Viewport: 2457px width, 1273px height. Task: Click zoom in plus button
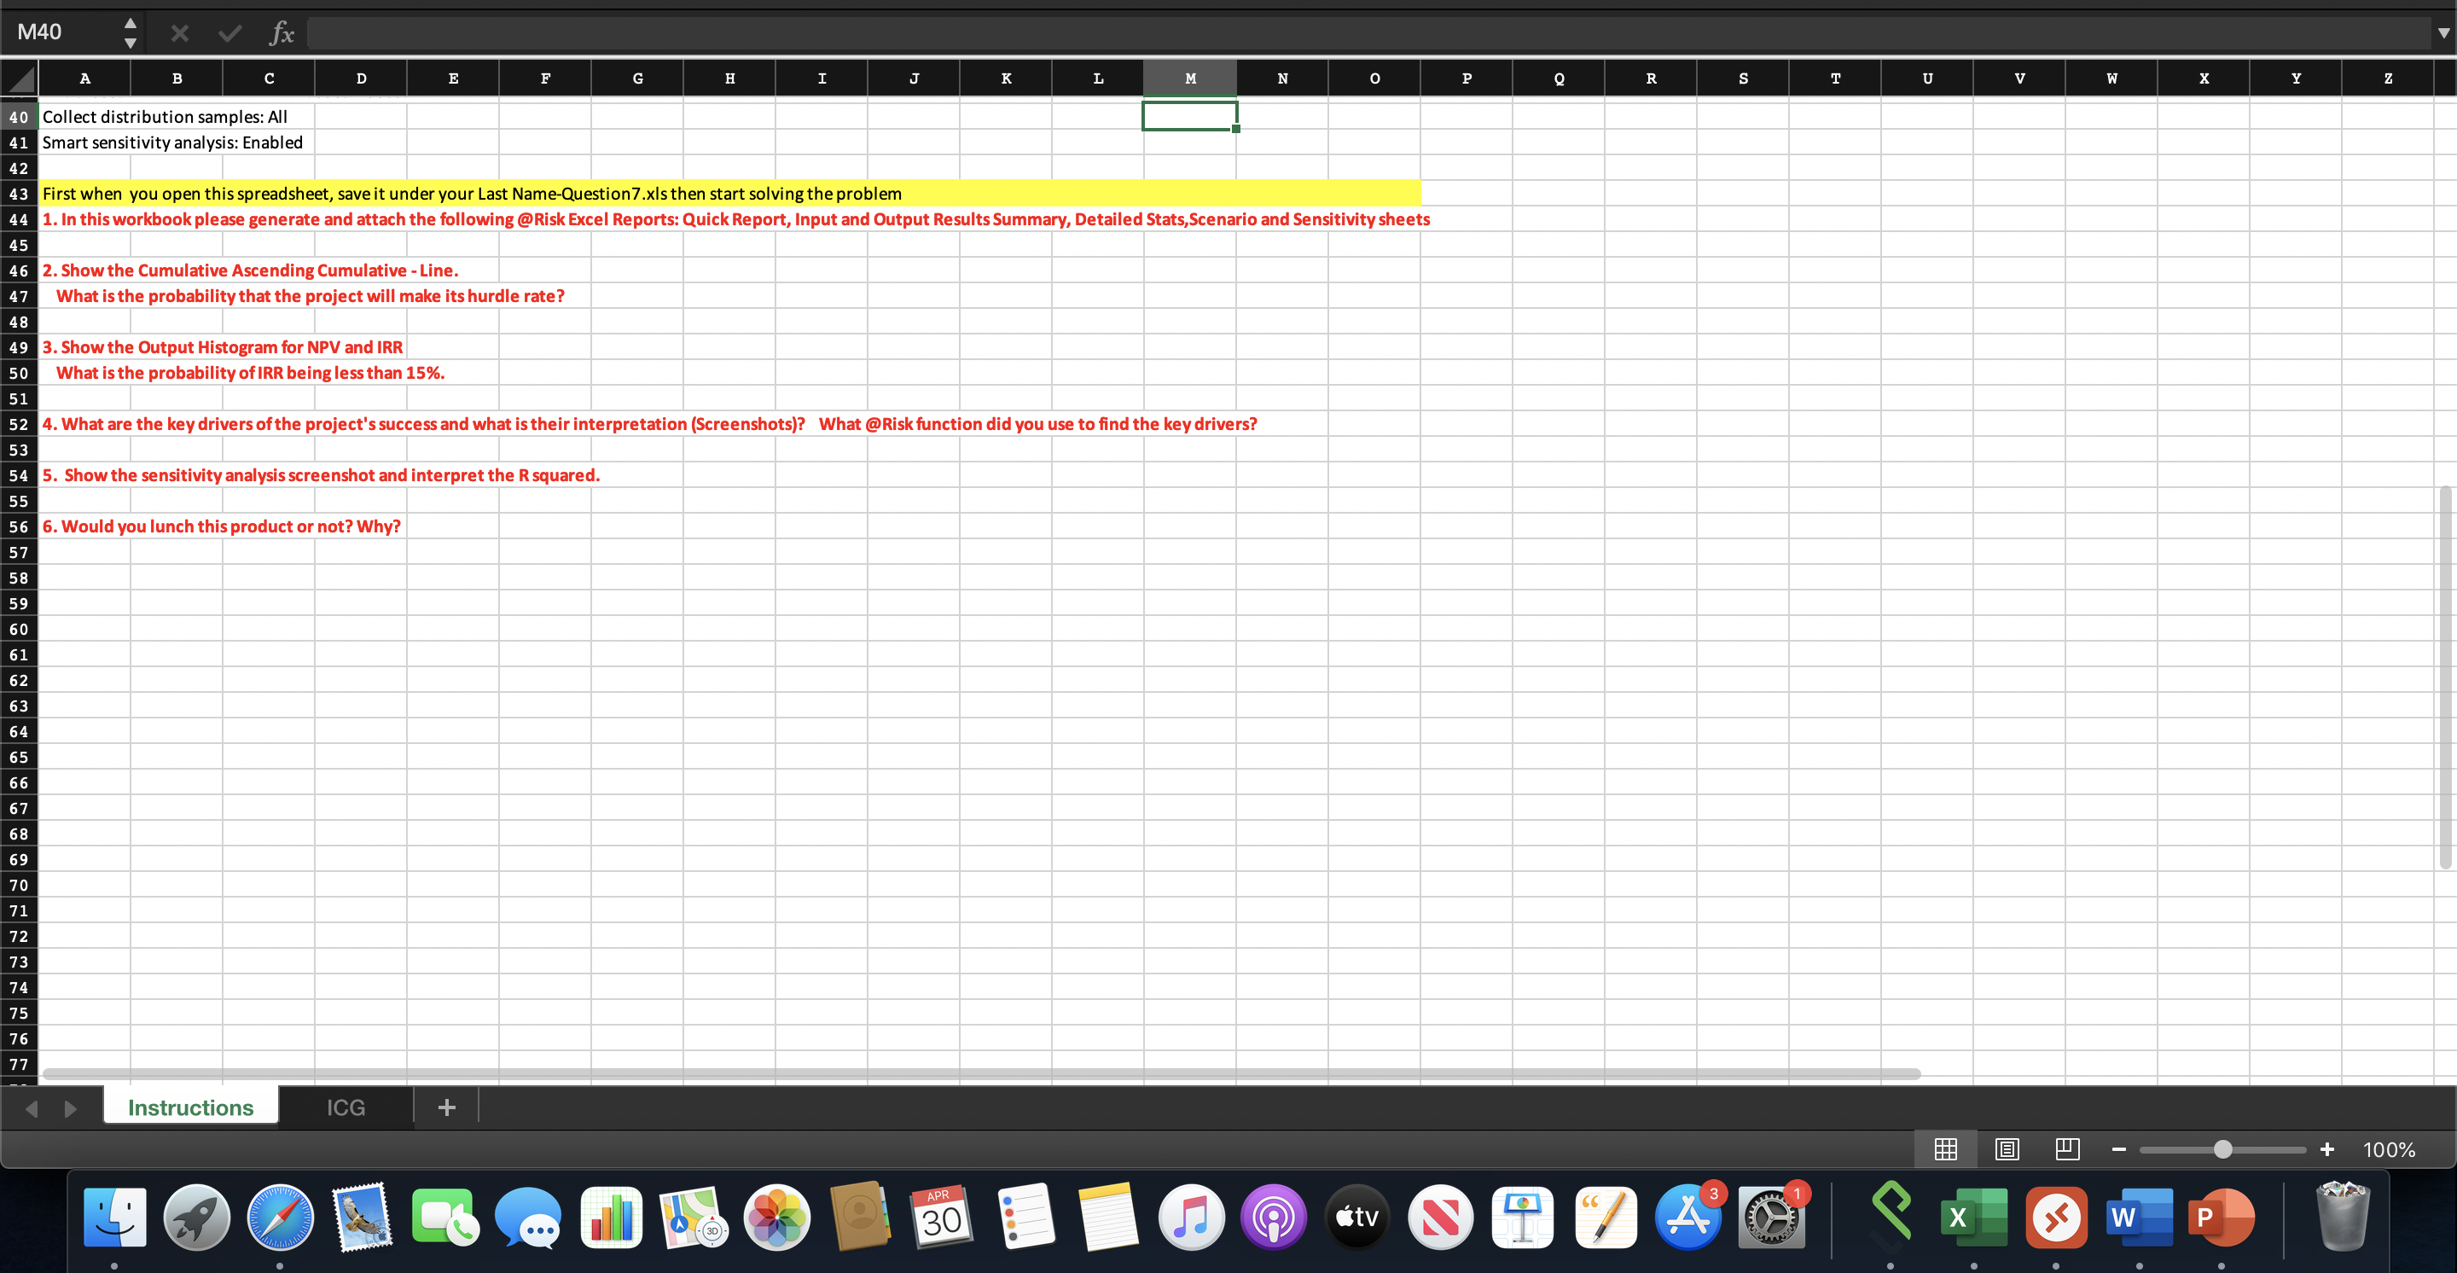coord(2326,1149)
